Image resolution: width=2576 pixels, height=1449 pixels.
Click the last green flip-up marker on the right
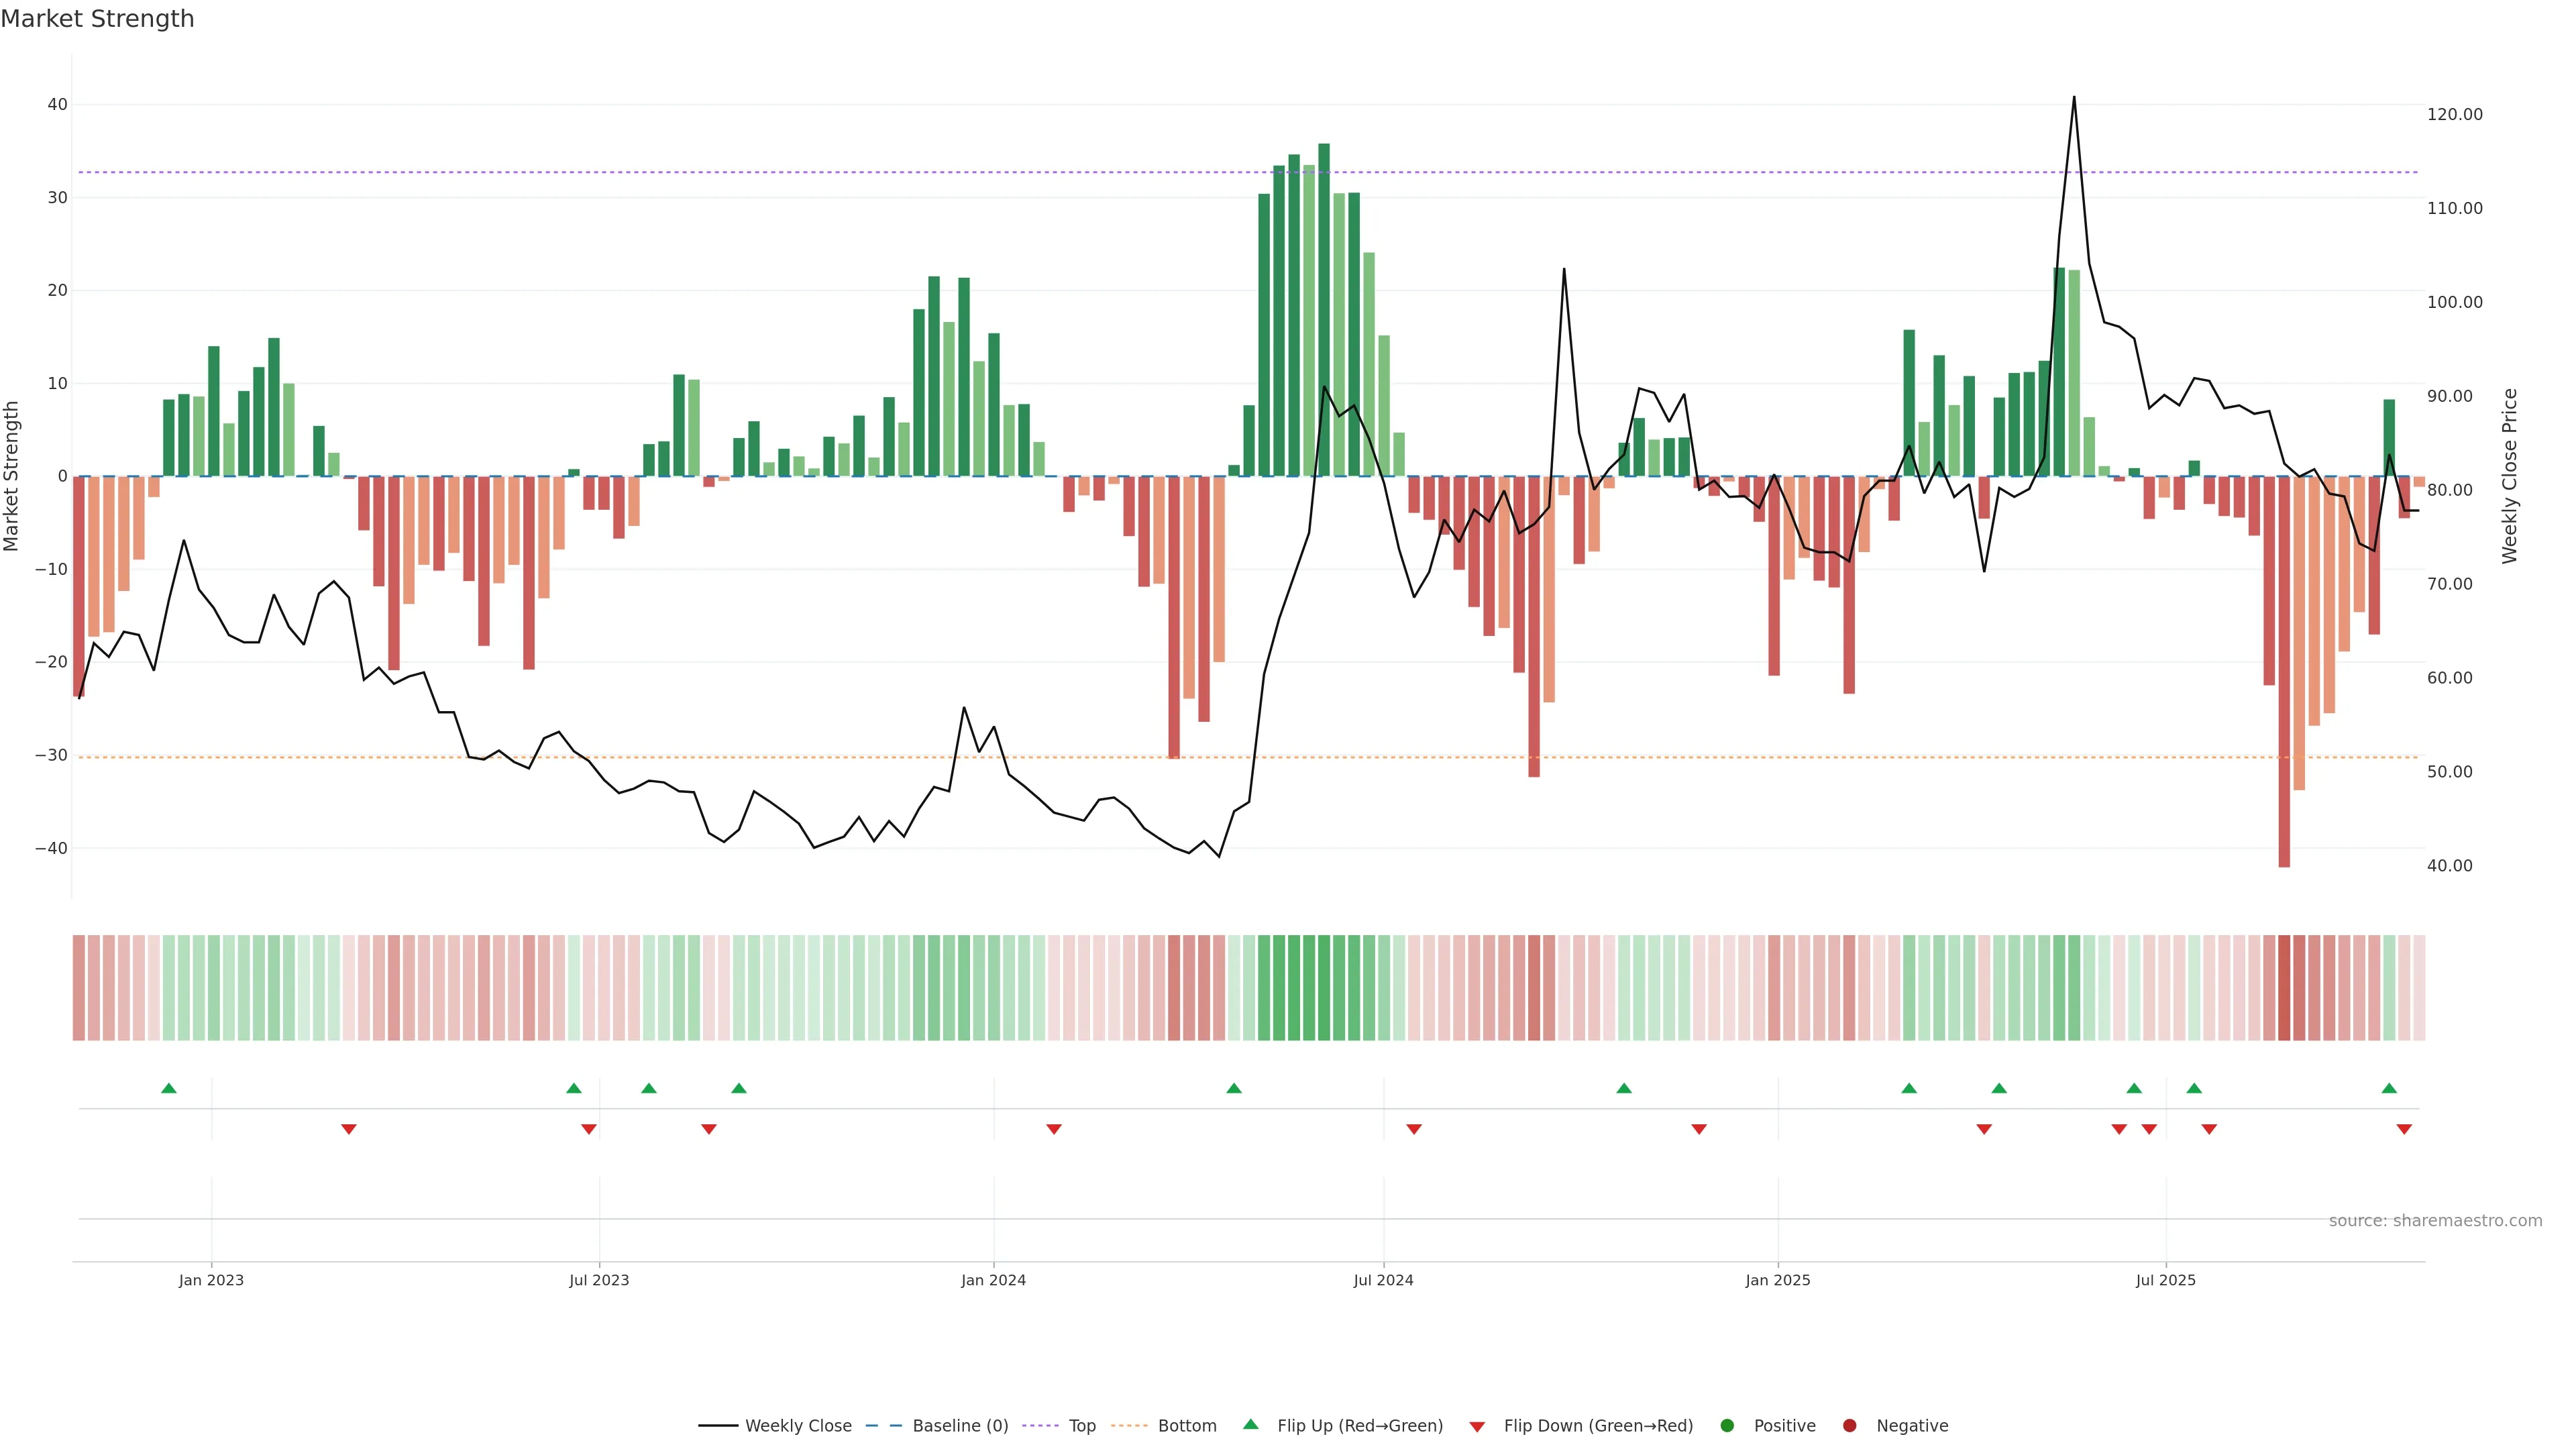(x=2389, y=1088)
